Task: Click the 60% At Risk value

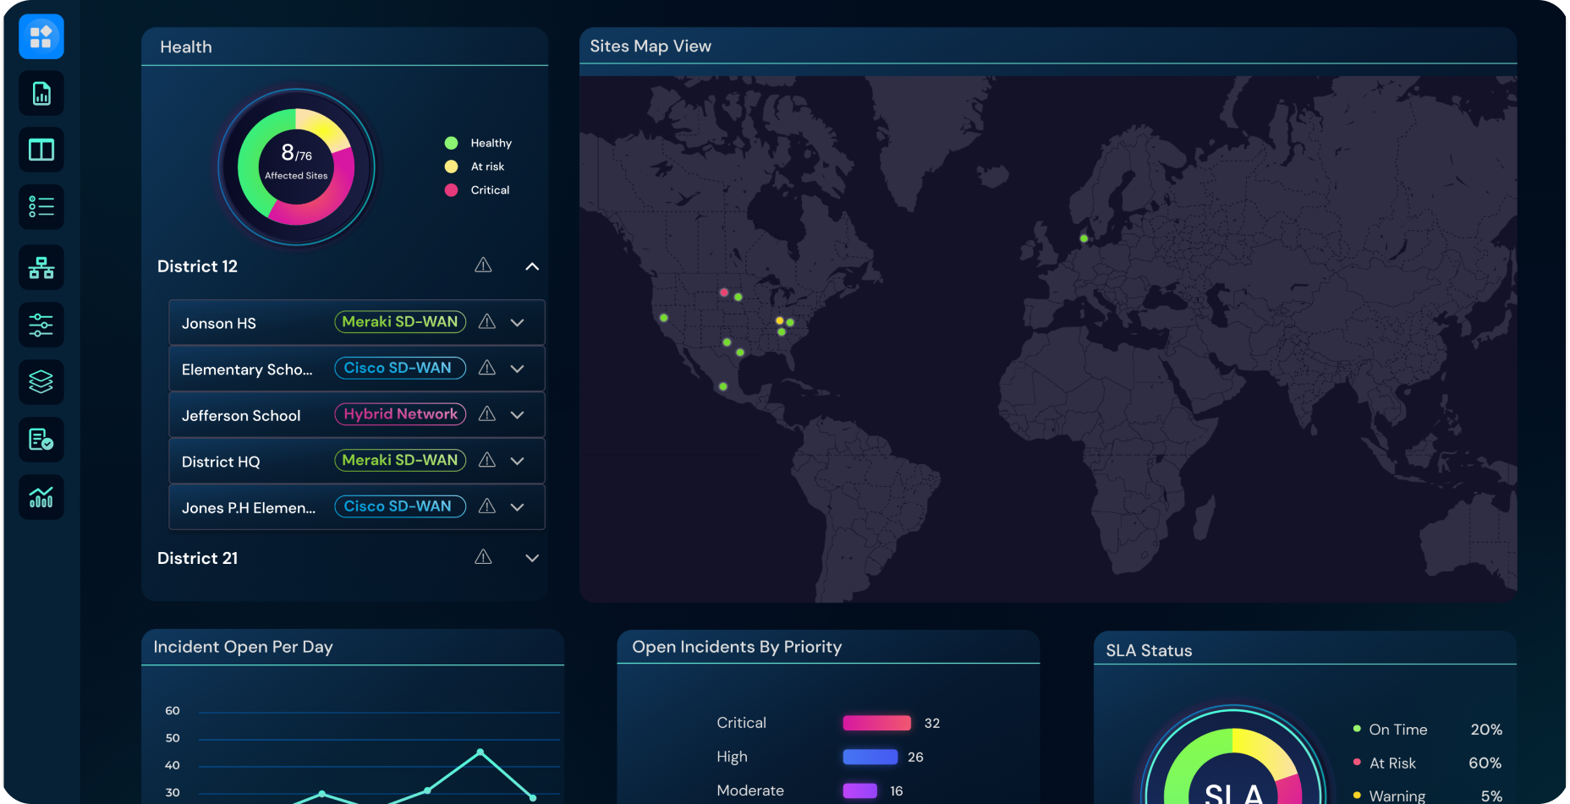Action: 1485,763
